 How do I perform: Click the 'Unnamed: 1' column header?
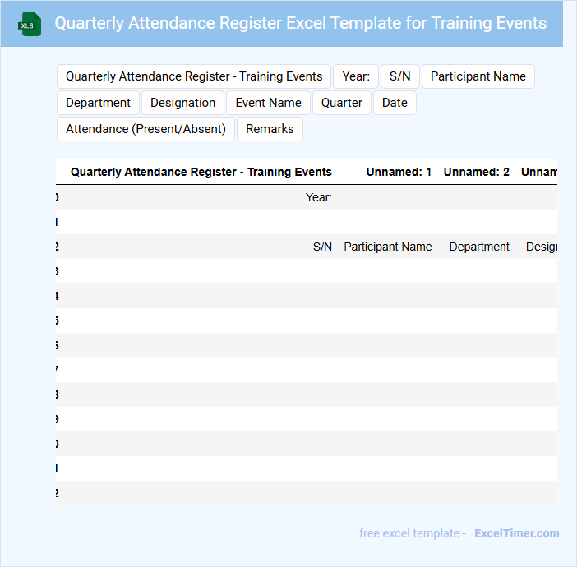point(399,172)
